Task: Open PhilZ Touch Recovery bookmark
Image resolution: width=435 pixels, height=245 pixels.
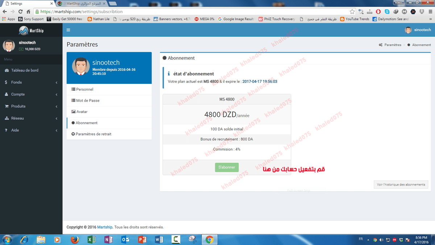Action: 277,19
